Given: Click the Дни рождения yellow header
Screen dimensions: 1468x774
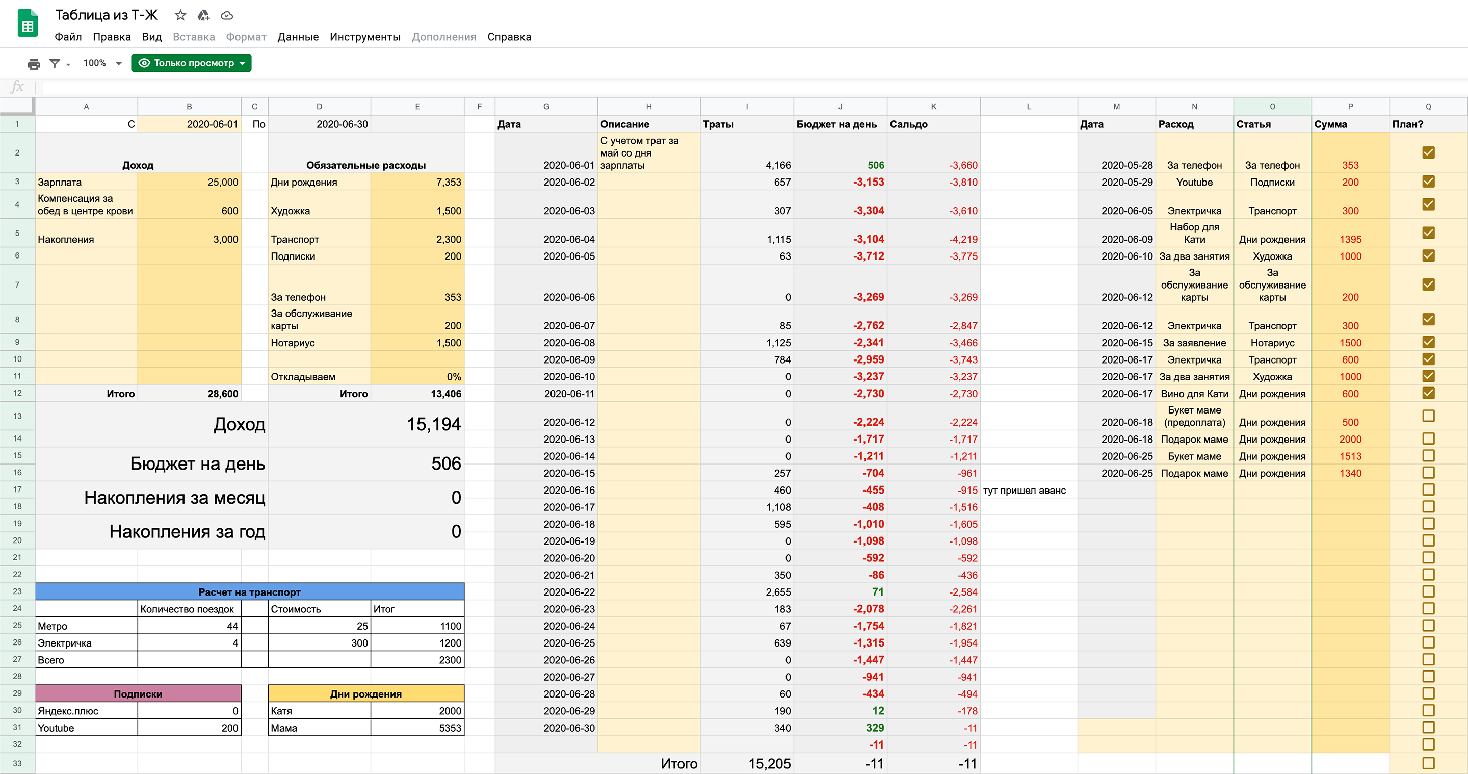Looking at the screenshot, I should coord(366,693).
